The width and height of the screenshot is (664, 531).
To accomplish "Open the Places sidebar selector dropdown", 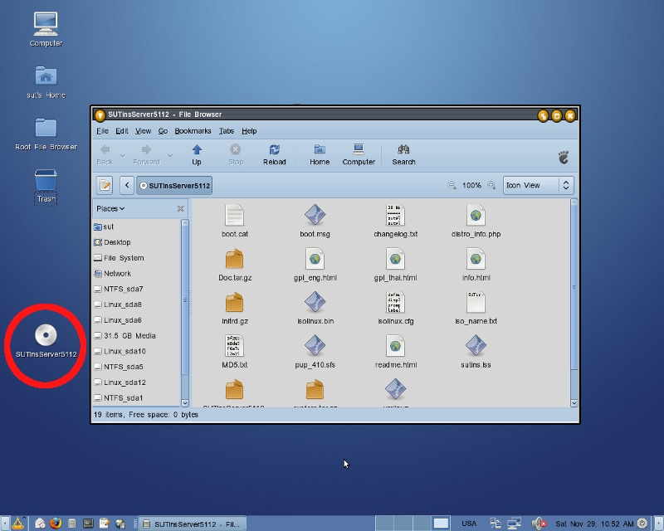I will tap(110, 208).
